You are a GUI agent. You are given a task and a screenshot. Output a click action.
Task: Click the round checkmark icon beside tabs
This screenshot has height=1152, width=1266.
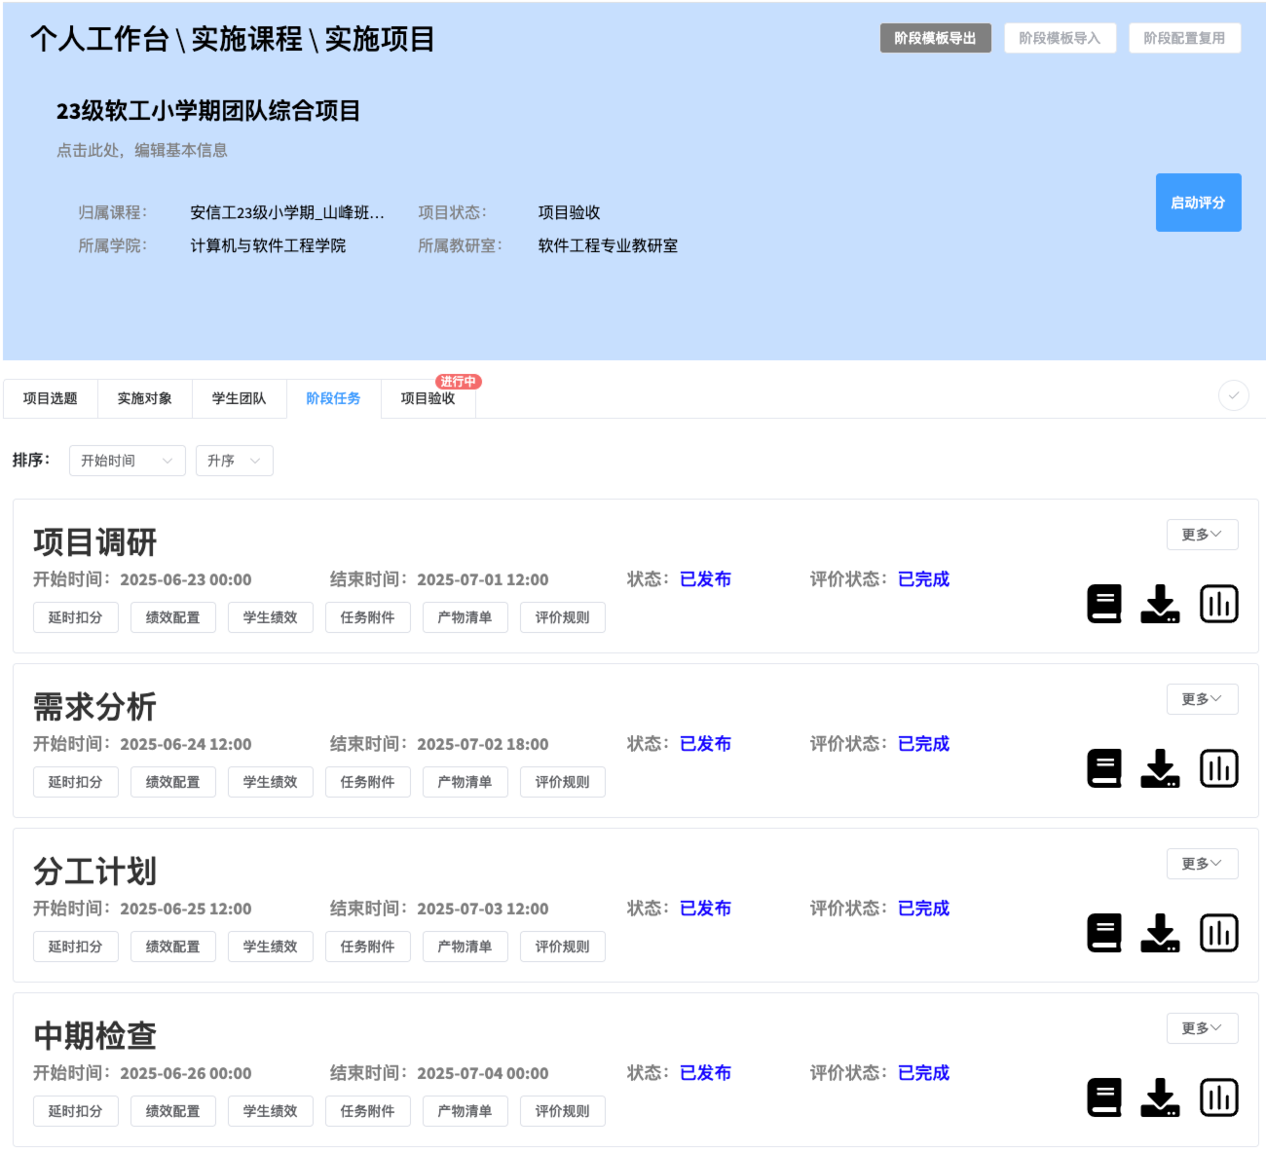click(x=1233, y=395)
